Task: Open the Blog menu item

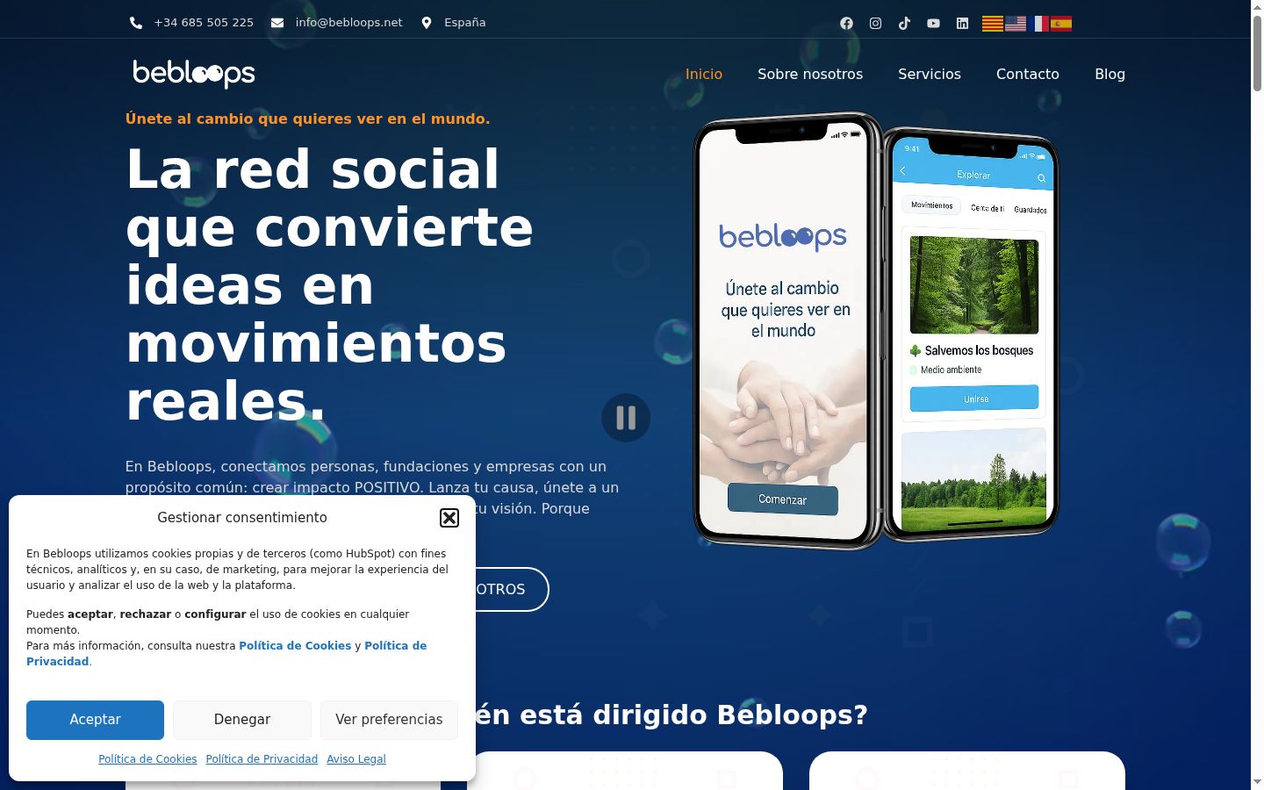Action: pyautogui.click(x=1110, y=74)
